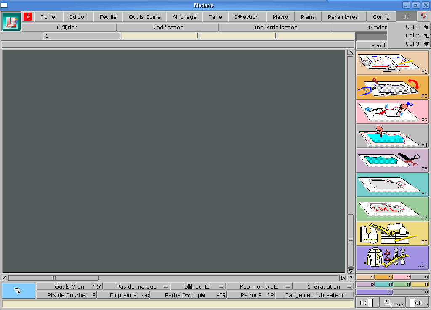
Task: Click the left arrow of horizontal scrollbar
Action: [4, 278]
